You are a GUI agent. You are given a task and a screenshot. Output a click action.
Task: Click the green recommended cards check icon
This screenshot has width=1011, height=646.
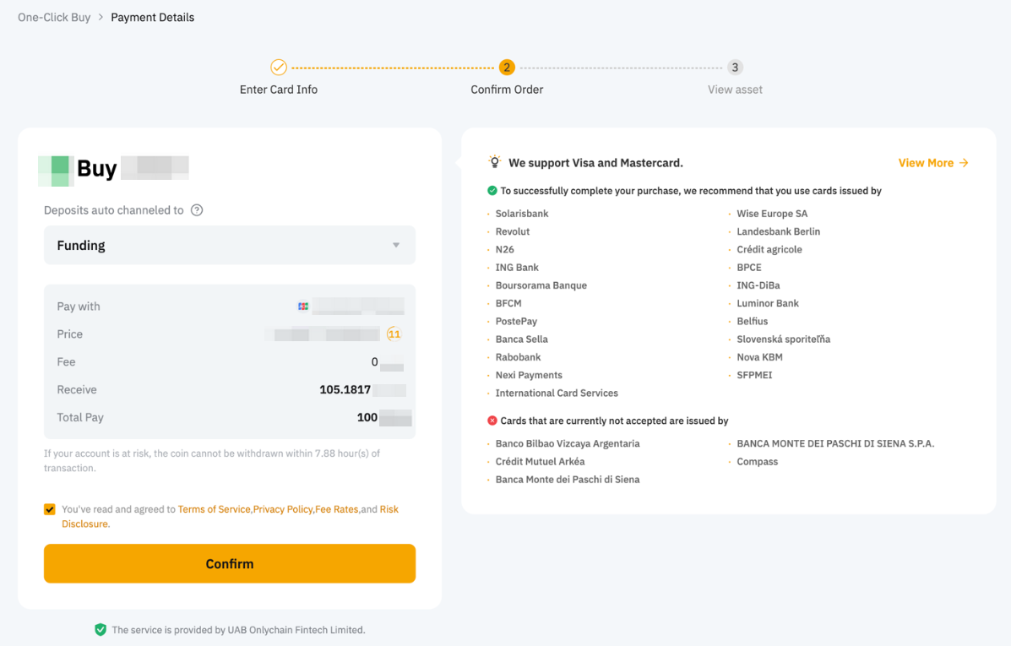(x=492, y=191)
